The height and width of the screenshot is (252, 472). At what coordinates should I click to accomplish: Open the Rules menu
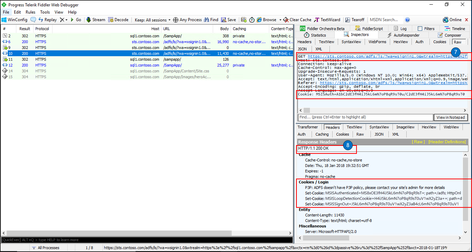pos(30,12)
